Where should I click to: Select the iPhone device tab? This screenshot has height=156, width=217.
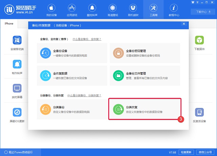[9, 23]
